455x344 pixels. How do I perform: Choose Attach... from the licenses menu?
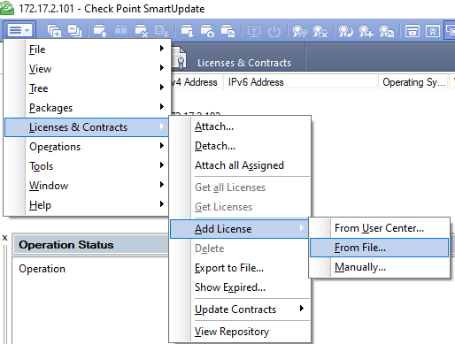pos(240,126)
